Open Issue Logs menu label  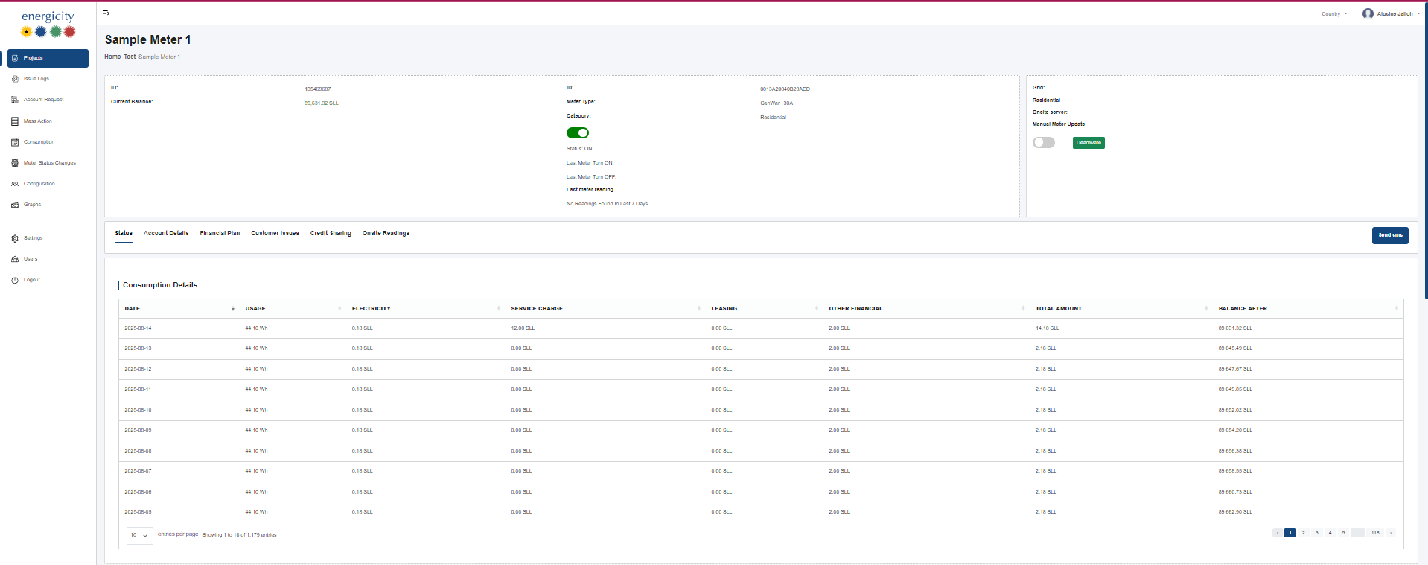tap(36, 79)
